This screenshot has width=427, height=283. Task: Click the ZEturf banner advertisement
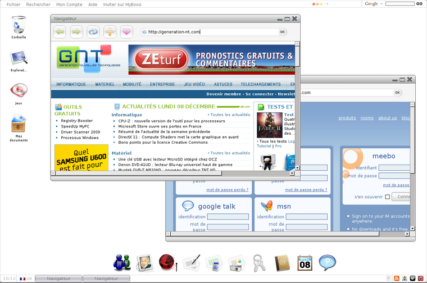tap(212, 60)
